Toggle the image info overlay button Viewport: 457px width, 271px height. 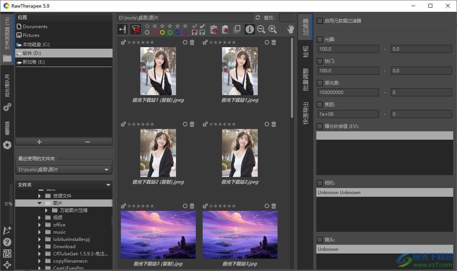pyautogui.click(x=249, y=29)
